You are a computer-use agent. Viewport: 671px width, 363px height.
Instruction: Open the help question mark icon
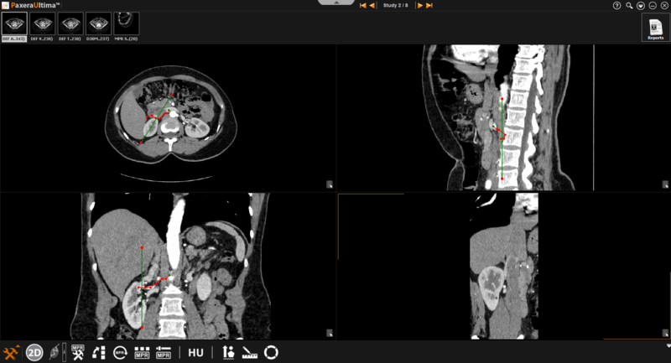coord(616,6)
